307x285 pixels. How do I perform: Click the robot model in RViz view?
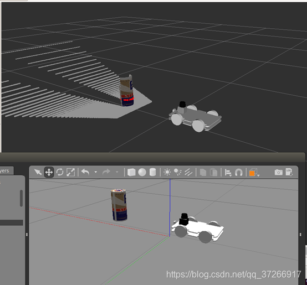pos(195,117)
